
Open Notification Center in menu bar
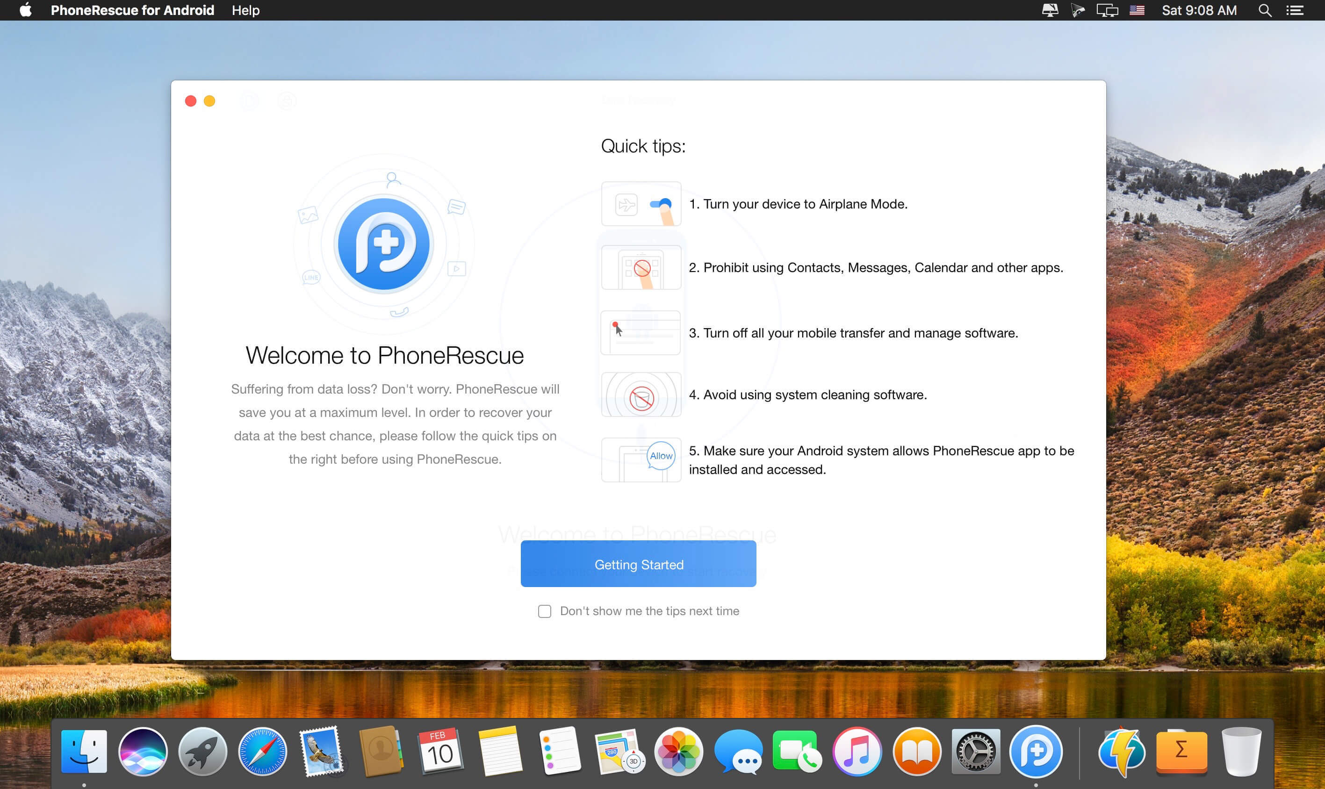coord(1294,10)
